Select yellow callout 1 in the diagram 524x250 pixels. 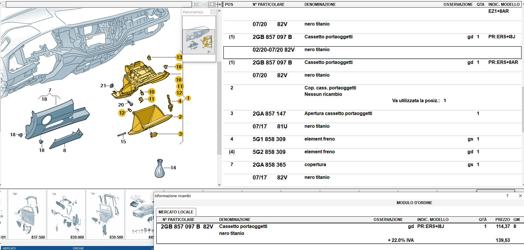pos(188,98)
